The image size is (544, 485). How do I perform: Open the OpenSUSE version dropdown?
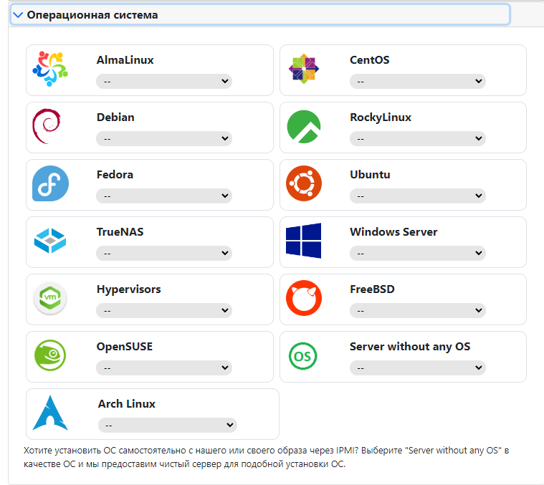(x=164, y=368)
